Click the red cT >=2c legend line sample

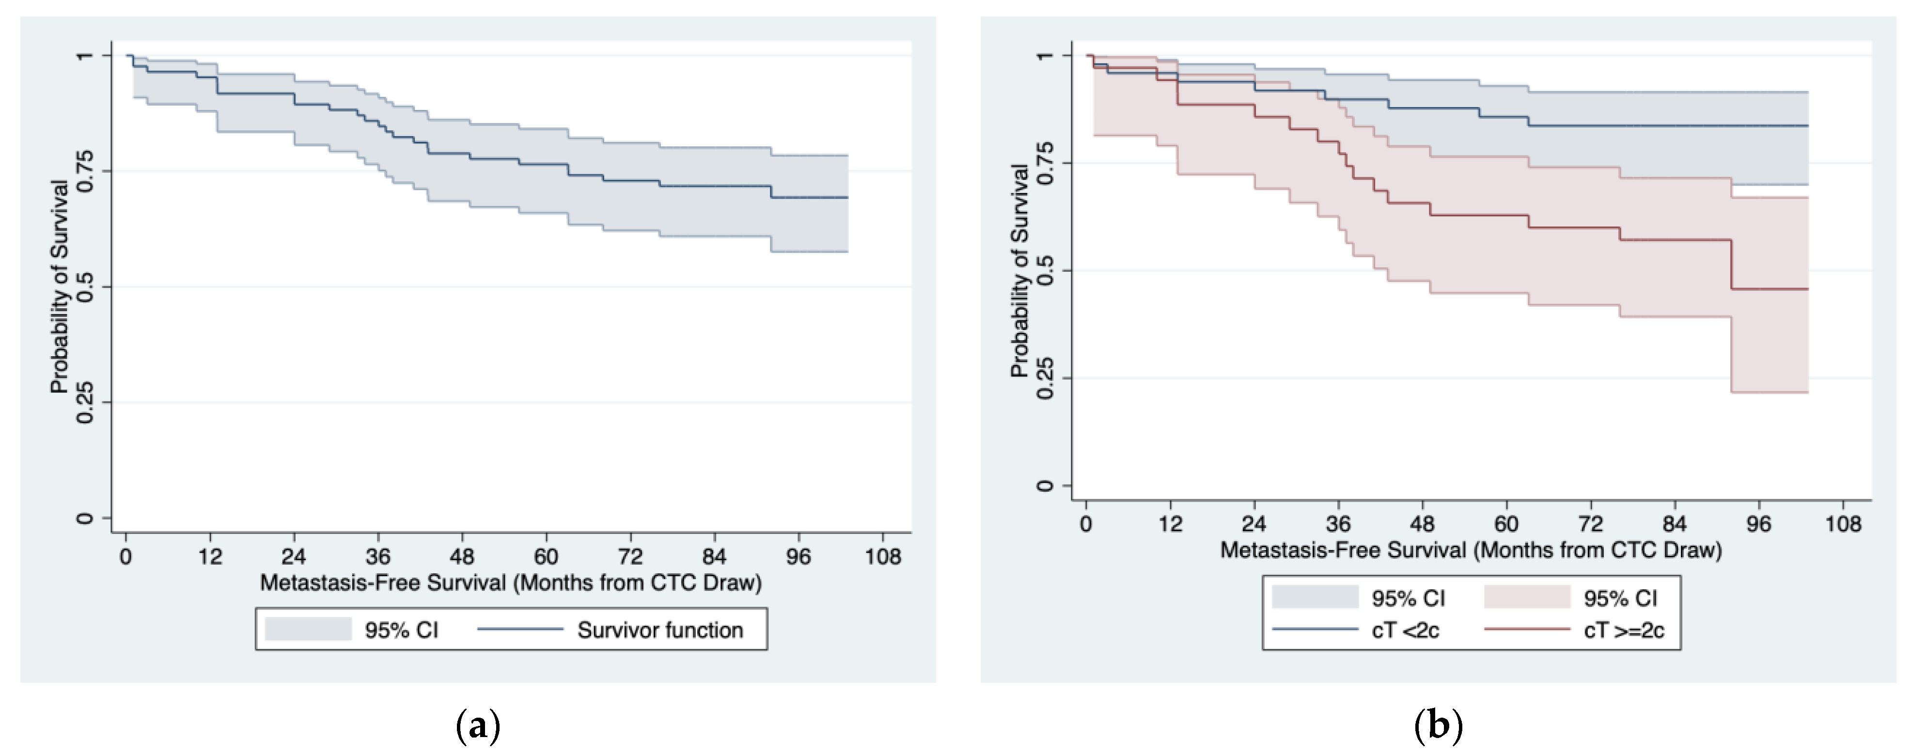click(1527, 629)
